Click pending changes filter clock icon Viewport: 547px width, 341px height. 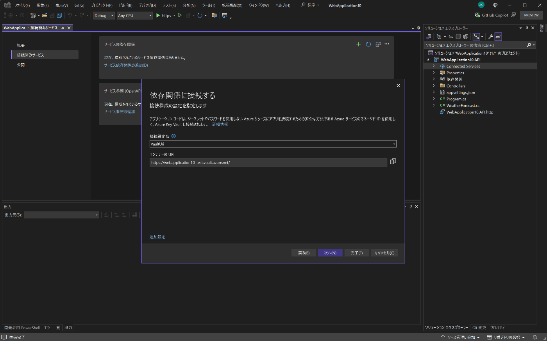[439, 37]
